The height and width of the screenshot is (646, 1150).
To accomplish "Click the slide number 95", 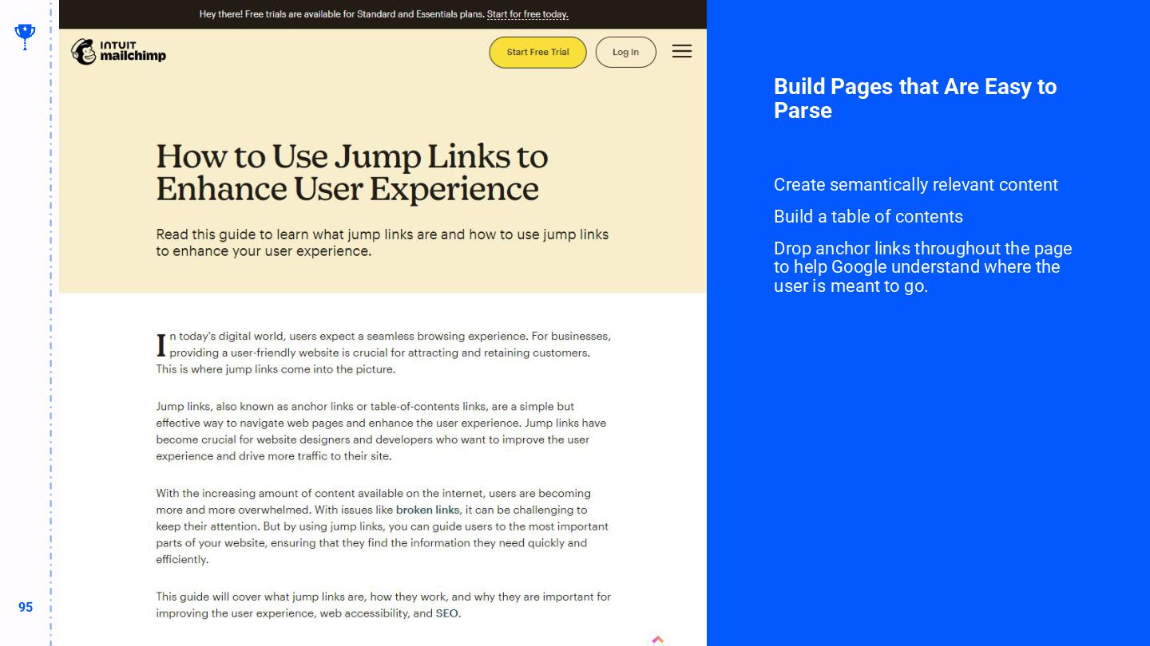I will 26,607.
